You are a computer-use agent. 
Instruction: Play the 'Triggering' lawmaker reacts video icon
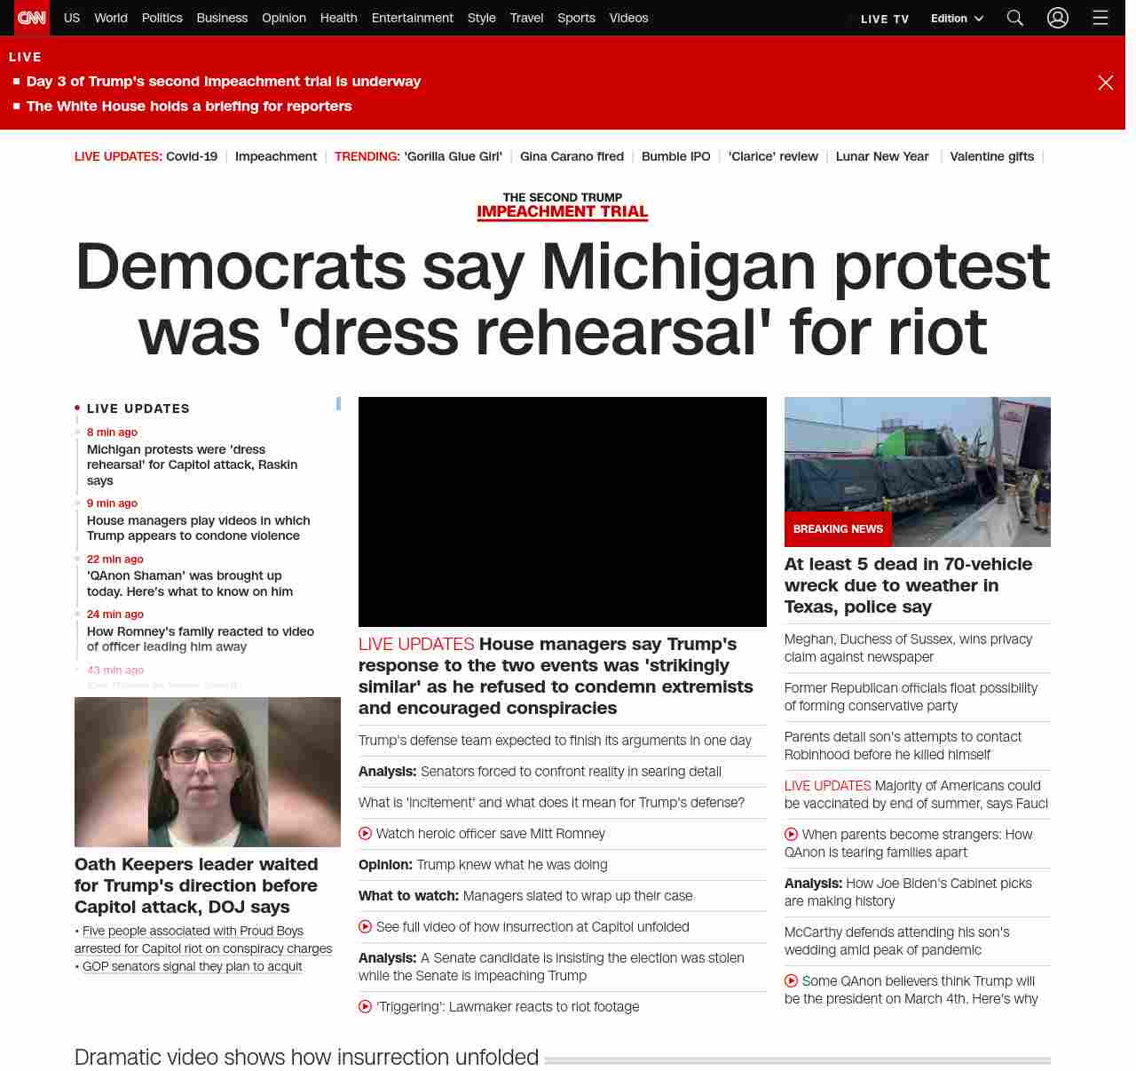pos(365,1007)
